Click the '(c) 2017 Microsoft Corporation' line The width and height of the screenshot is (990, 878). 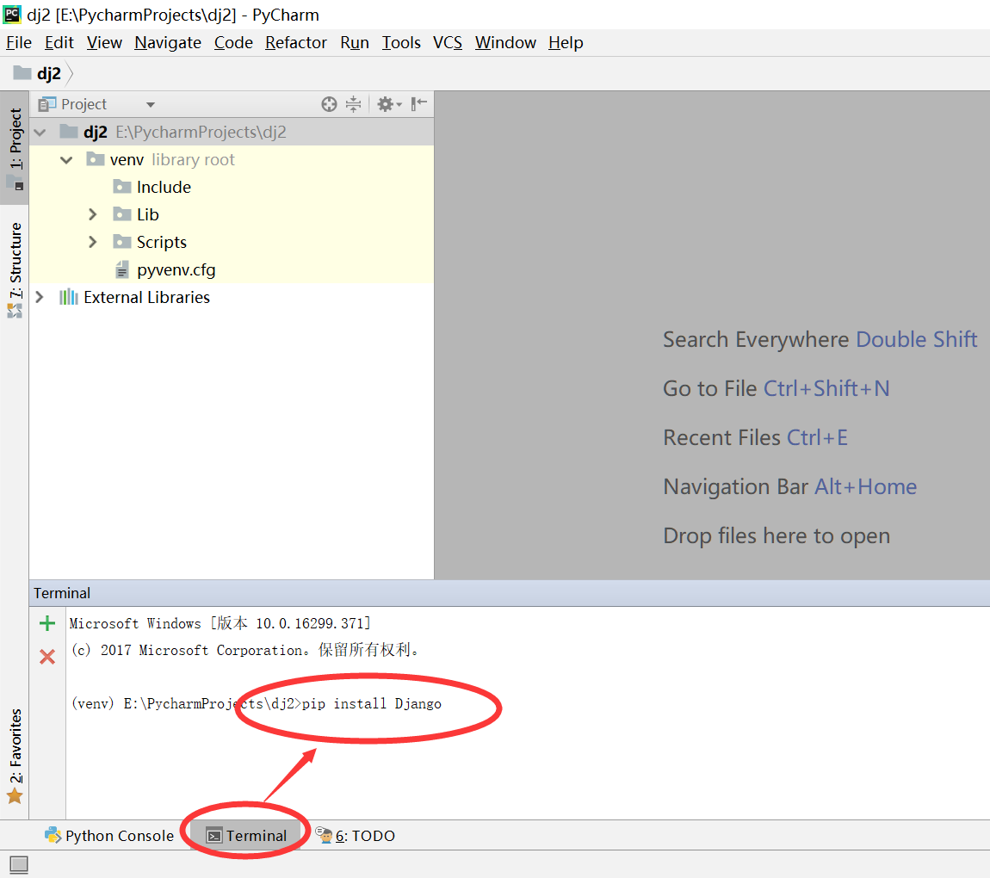(245, 650)
